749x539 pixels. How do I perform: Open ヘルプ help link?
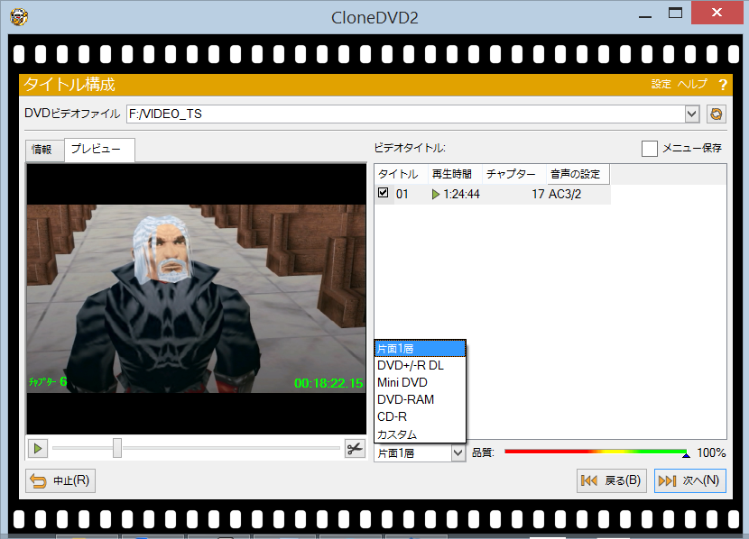pyautogui.click(x=692, y=85)
